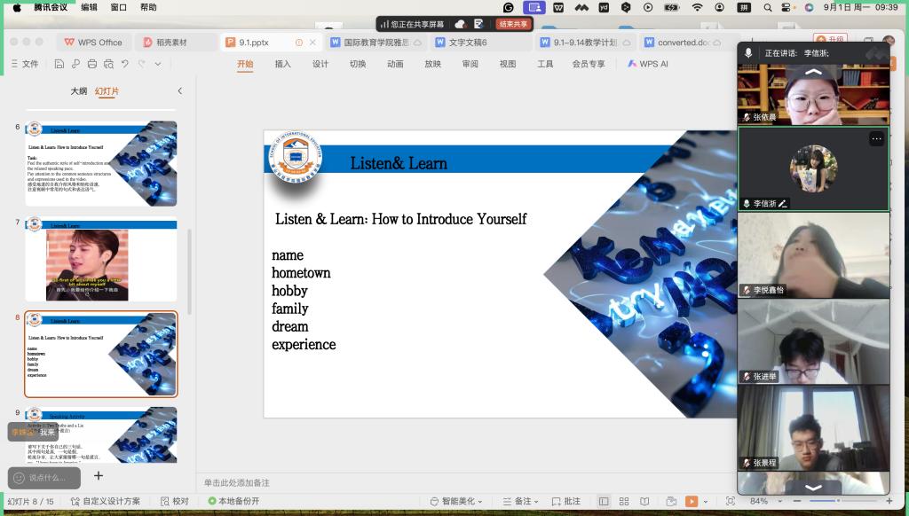Toggle notes pane with 备注 button

point(520,501)
